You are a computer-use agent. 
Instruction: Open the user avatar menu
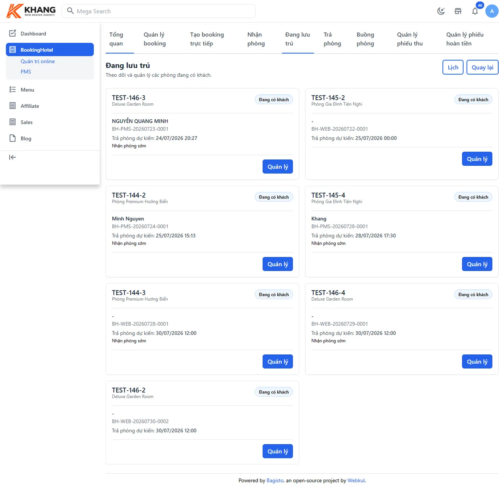point(492,11)
